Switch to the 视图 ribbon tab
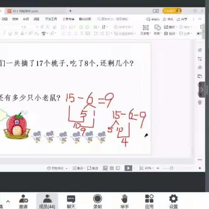The height and width of the screenshot is (209, 209). point(36,19)
